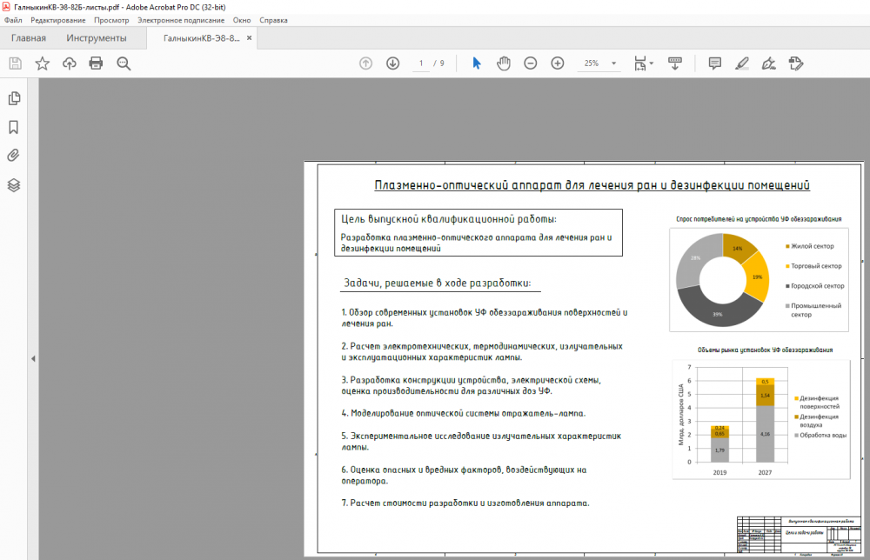
Task: Open the Layers panel in sidebar
Action: coord(14,185)
